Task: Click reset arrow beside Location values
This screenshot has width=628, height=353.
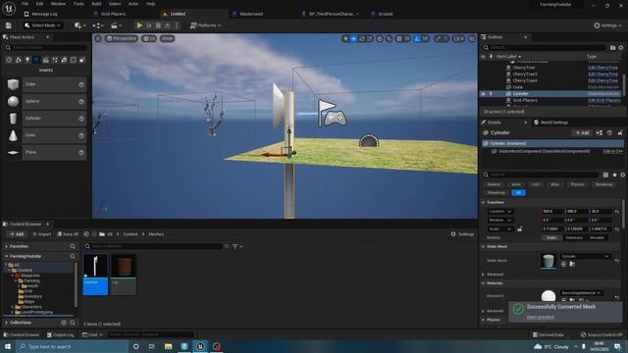Action: click(x=617, y=212)
